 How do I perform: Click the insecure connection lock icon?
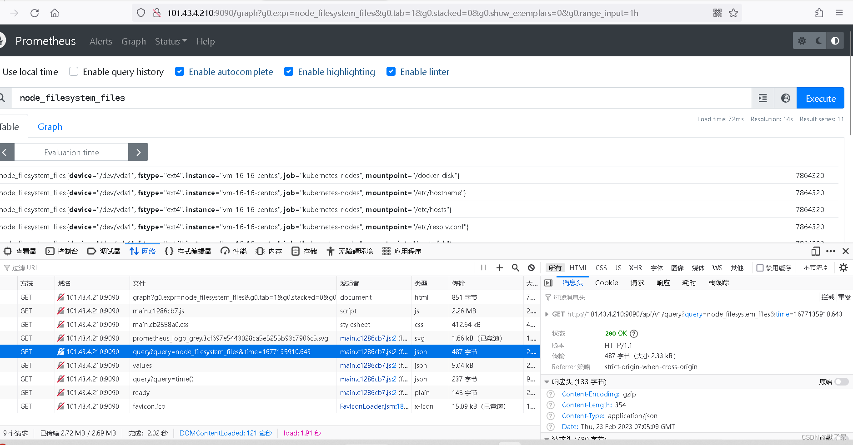[x=157, y=13]
